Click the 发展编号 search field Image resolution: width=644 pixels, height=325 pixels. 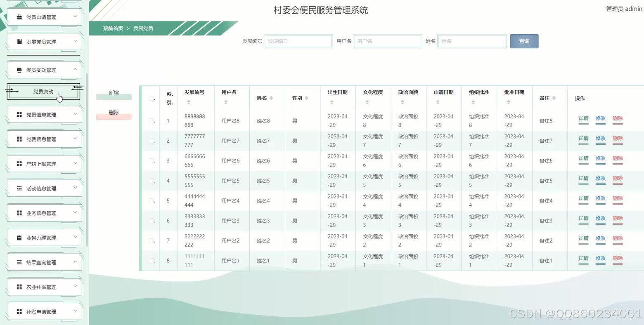tap(298, 41)
